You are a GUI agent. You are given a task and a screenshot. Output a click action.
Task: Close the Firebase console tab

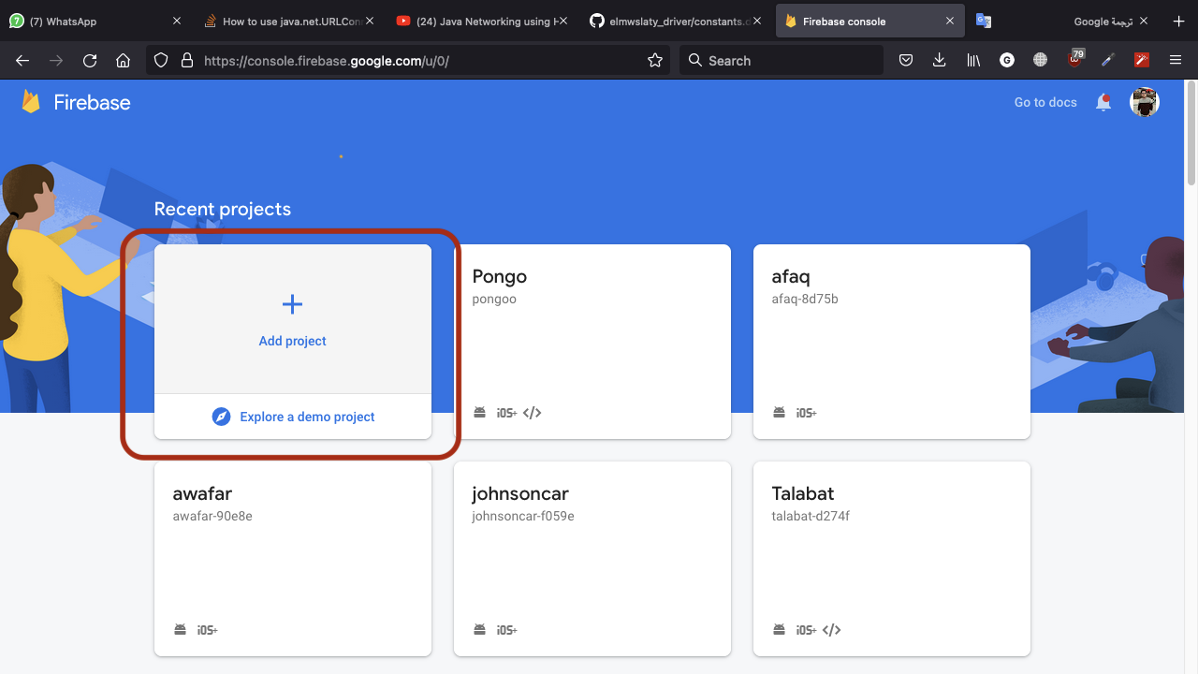(950, 22)
